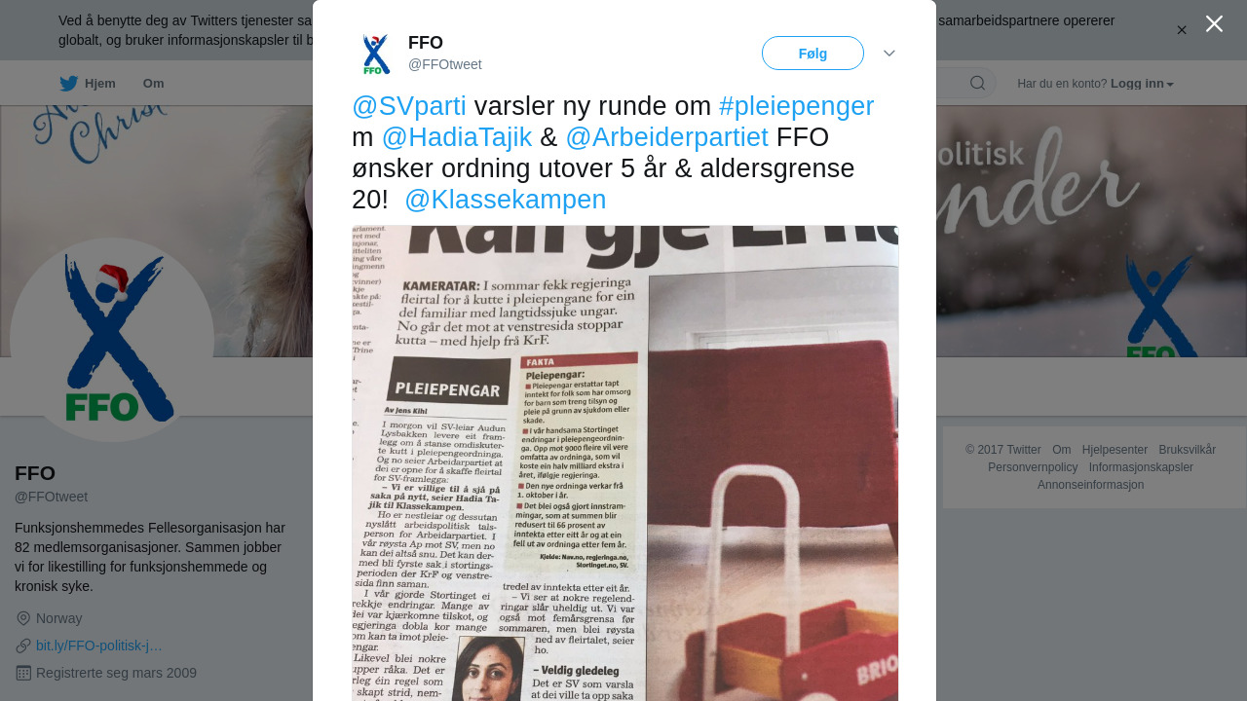Visit the bit.ly/FFO-politisk-j… link
1247x701 pixels.
tap(99, 646)
